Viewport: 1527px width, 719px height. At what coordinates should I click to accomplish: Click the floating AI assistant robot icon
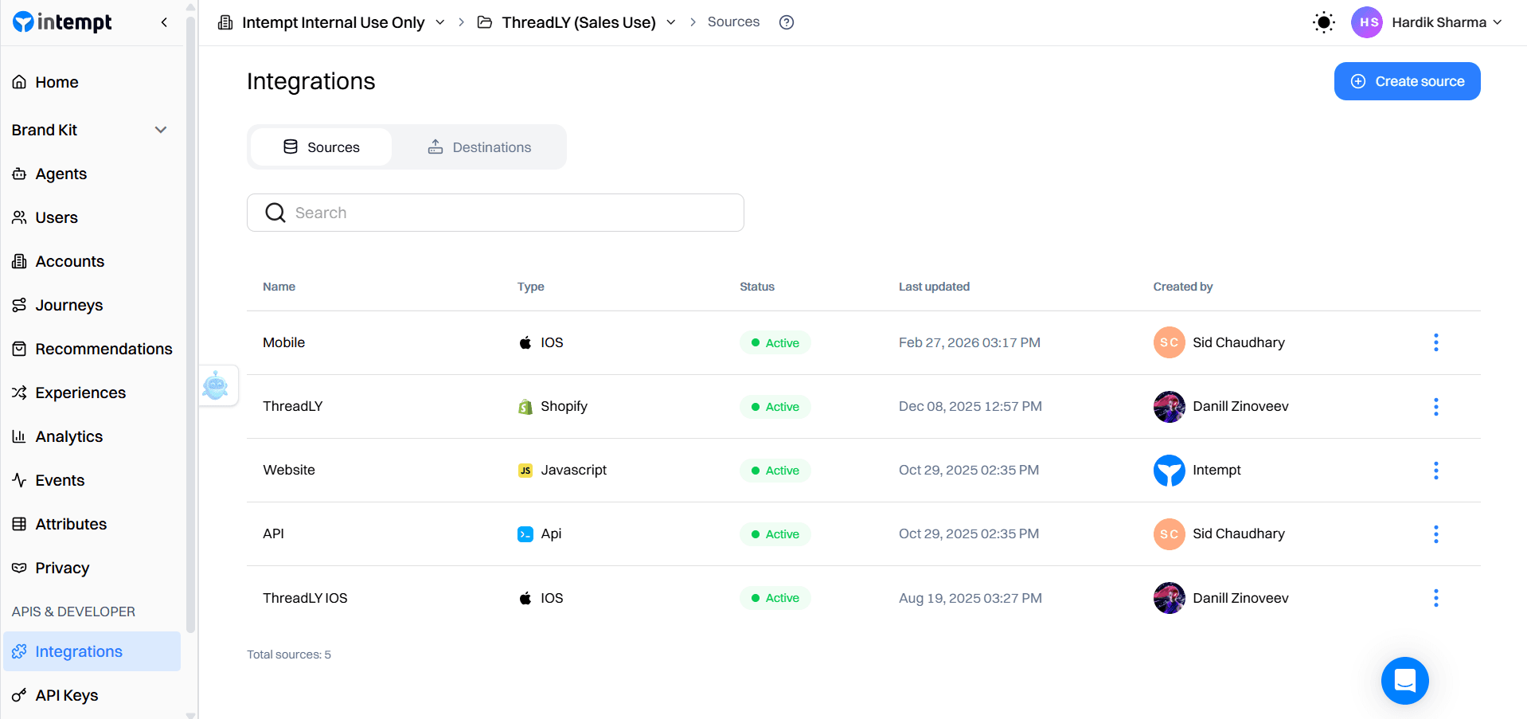pos(217,385)
